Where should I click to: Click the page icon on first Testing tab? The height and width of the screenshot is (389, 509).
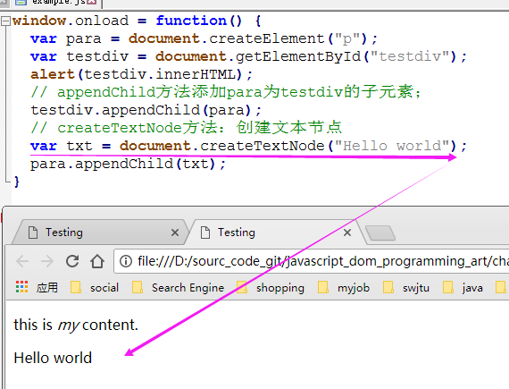(x=33, y=233)
